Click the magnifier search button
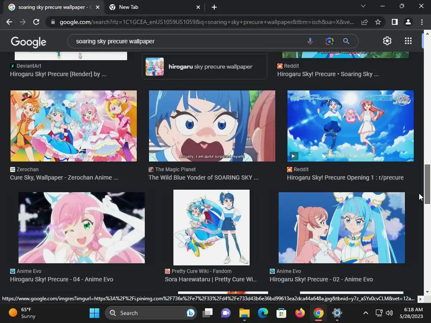The image size is (431, 323). point(346,41)
